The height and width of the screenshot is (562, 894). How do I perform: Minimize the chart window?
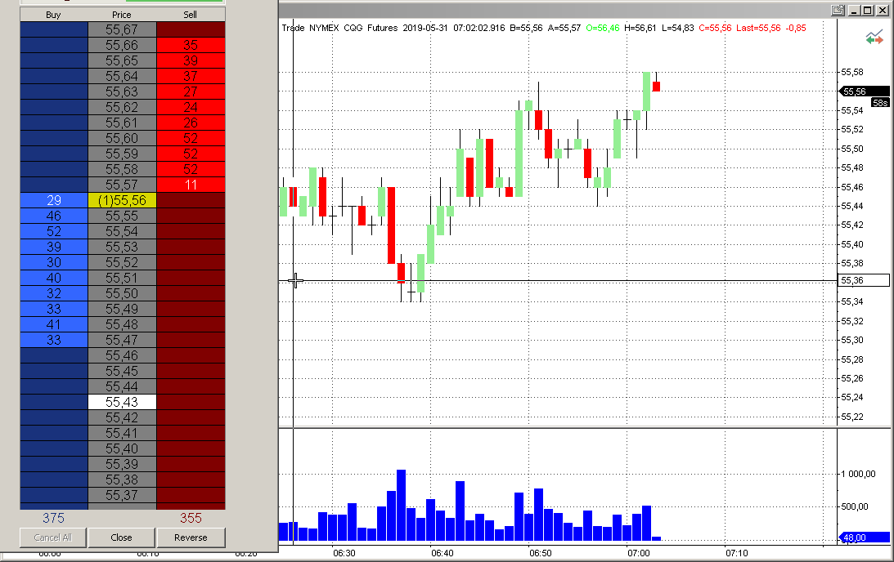point(854,11)
